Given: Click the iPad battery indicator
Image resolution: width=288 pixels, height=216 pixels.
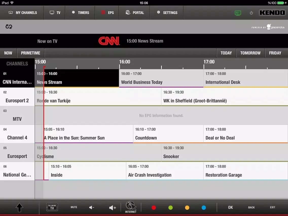Looking at the screenshot, I should [281, 3].
